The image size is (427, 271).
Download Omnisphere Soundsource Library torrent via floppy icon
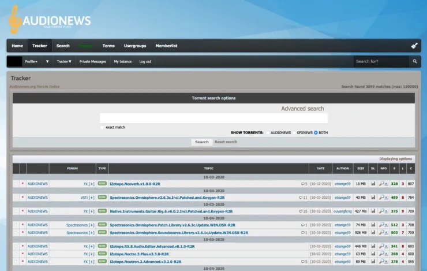[373, 232]
